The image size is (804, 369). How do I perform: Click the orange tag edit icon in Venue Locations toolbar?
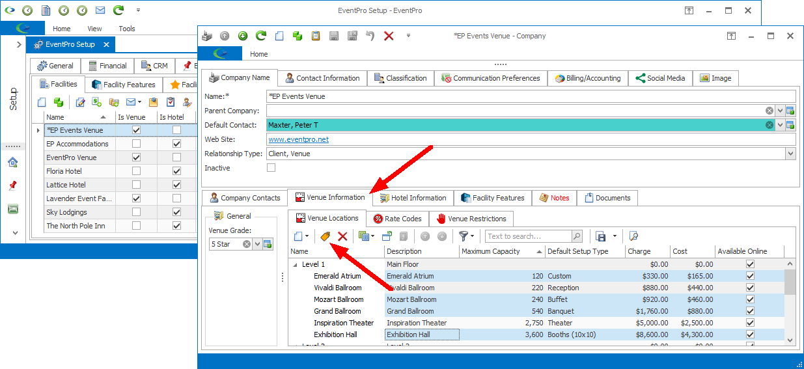tap(325, 236)
